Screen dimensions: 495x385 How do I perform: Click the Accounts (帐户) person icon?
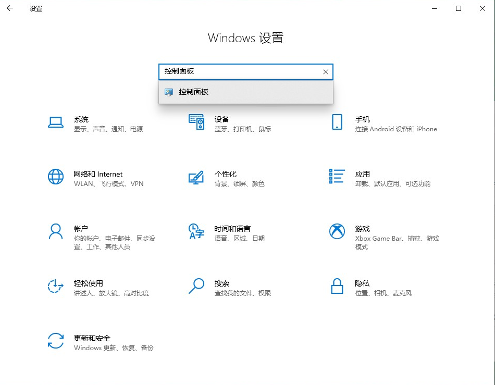[x=56, y=231]
